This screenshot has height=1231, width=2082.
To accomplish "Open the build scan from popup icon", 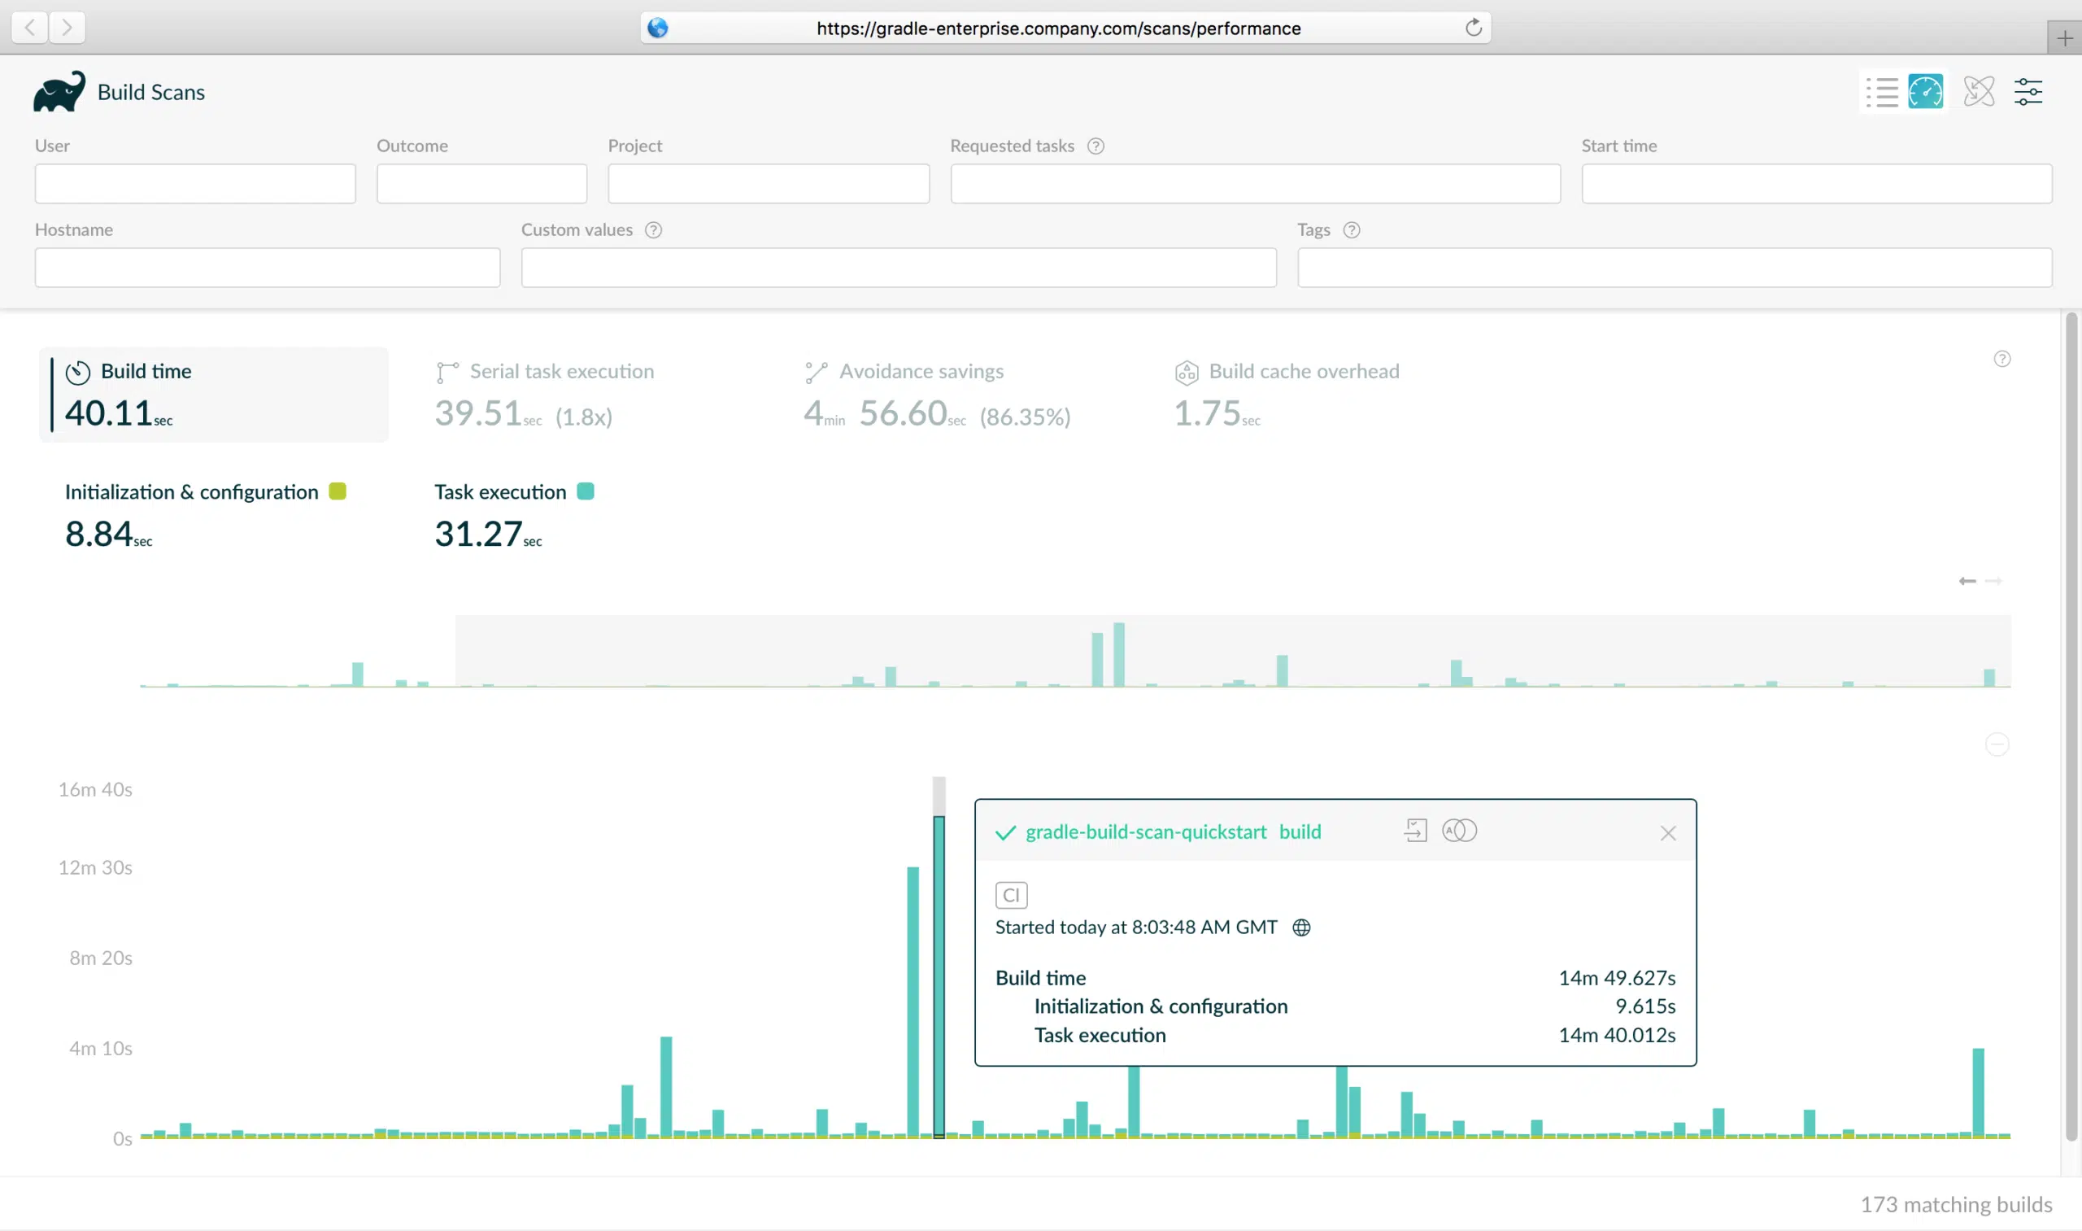I will coord(1415,831).
